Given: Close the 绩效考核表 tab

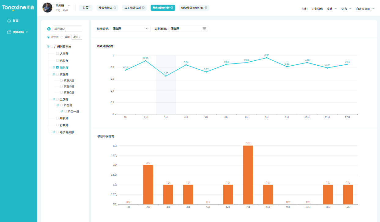Looking at the screenshot, I should pyautogui.click(x=115, y=8).
